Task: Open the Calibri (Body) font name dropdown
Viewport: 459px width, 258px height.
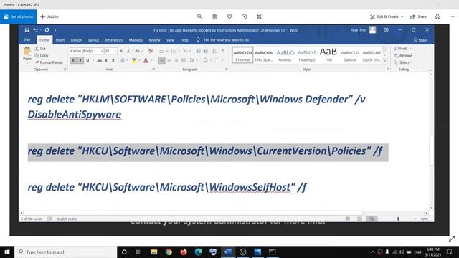Action: [x=102, y=51]
